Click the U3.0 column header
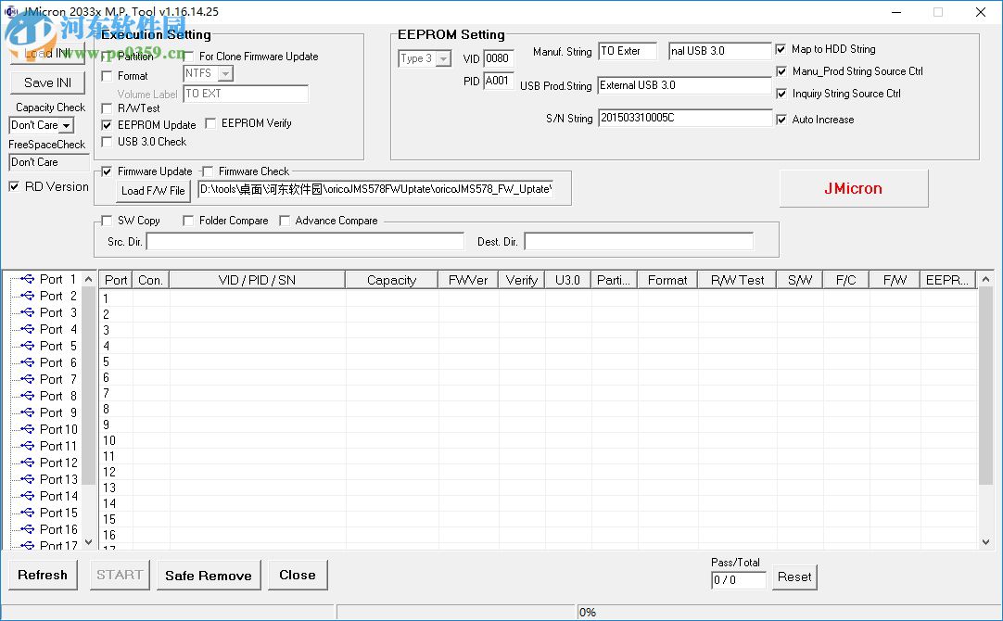The width and height of the screenshot is (1003, 621). click(x=567, y=280)
